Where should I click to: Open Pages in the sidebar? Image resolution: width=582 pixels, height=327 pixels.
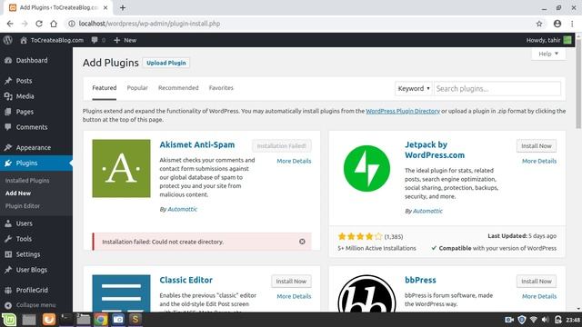[25, 112]
